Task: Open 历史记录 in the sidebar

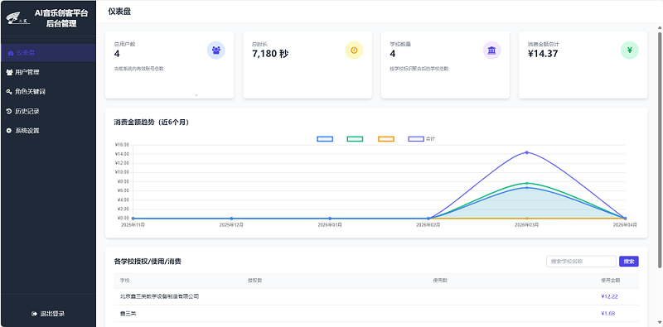Action: (x=48, y=111)
